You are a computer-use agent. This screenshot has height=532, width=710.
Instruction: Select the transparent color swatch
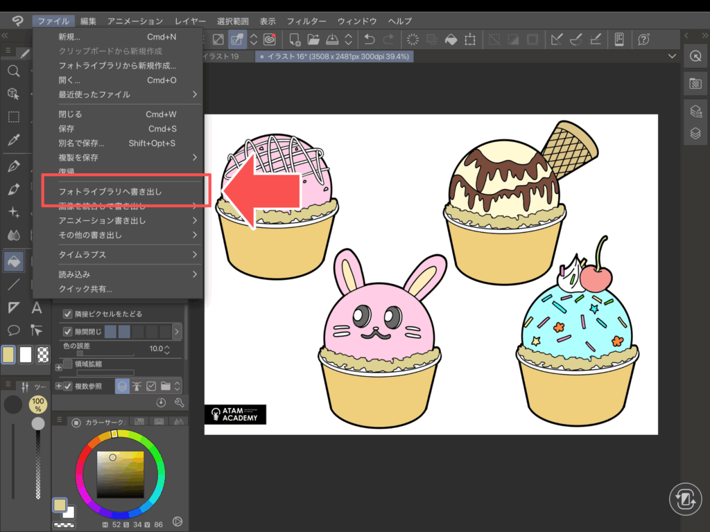tap(43, 355)
